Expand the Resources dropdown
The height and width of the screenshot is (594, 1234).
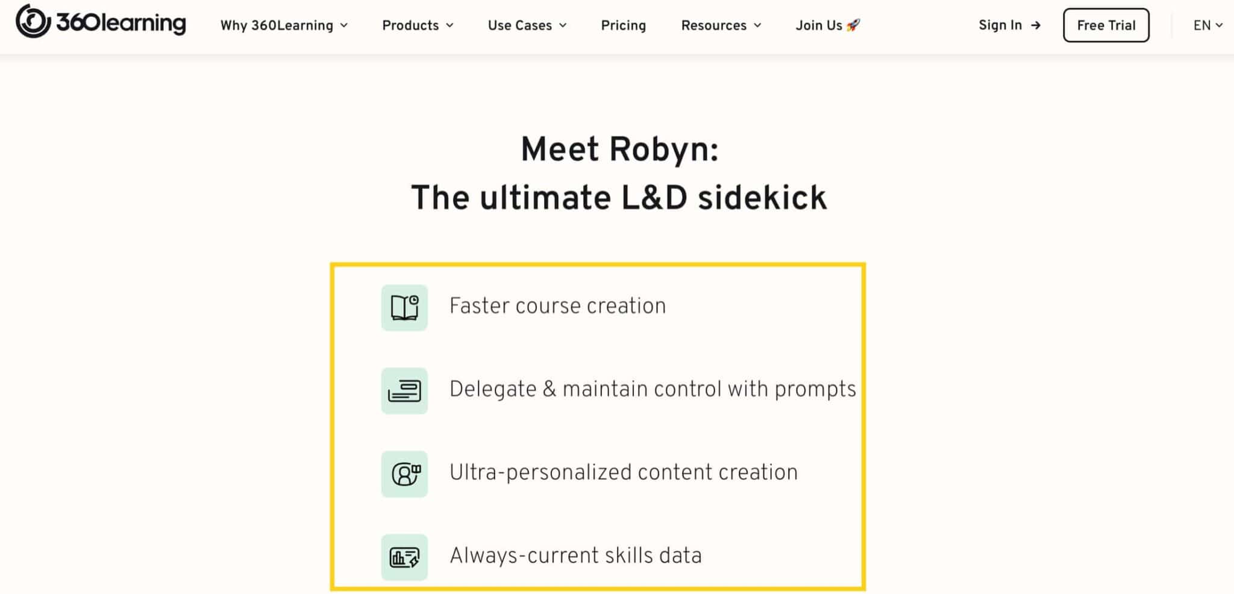(721, 25)
